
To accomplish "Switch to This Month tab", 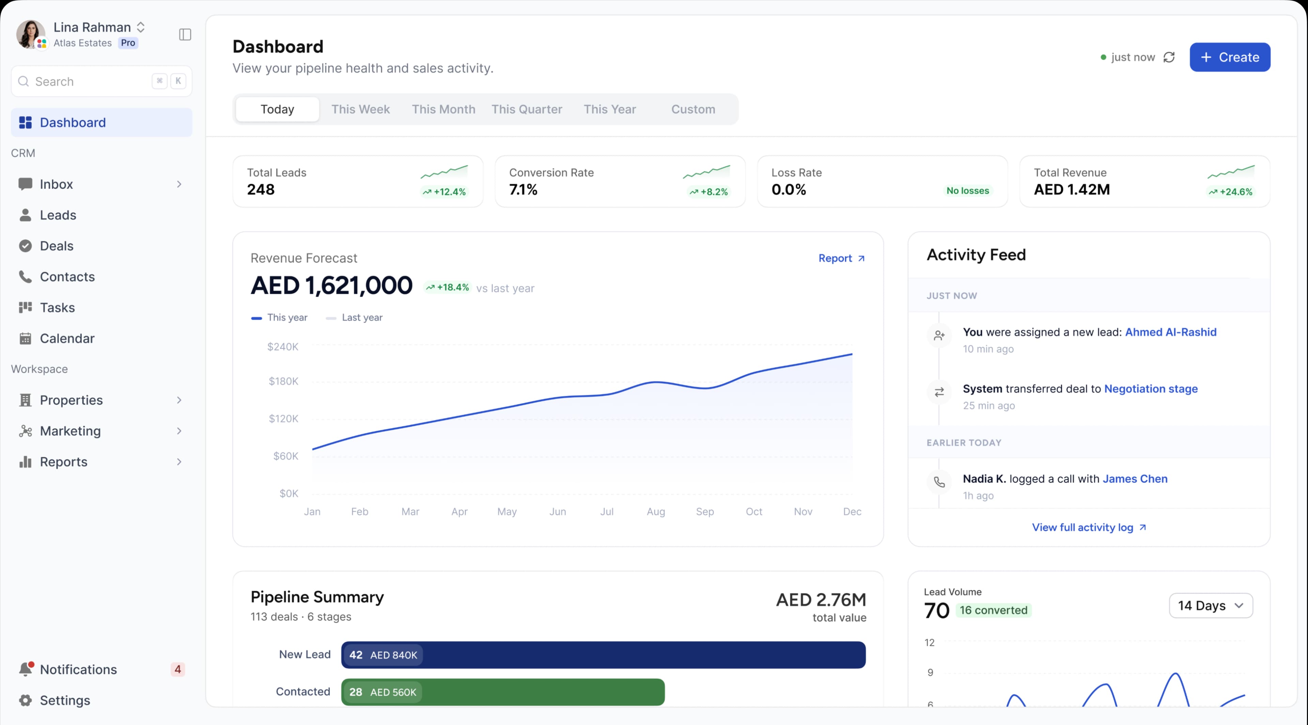I will (x=443, y=109).
